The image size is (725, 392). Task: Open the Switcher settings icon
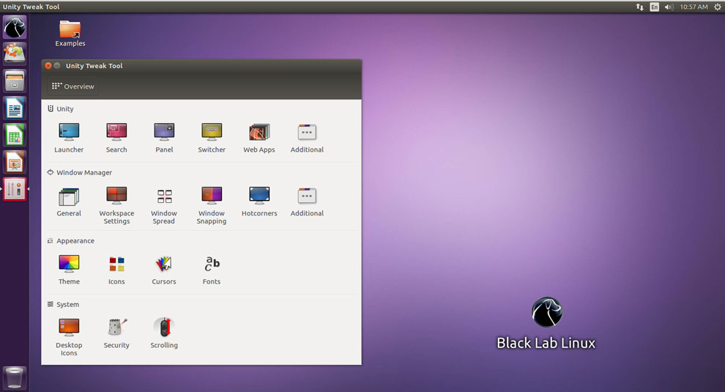[x=212, y=138]
